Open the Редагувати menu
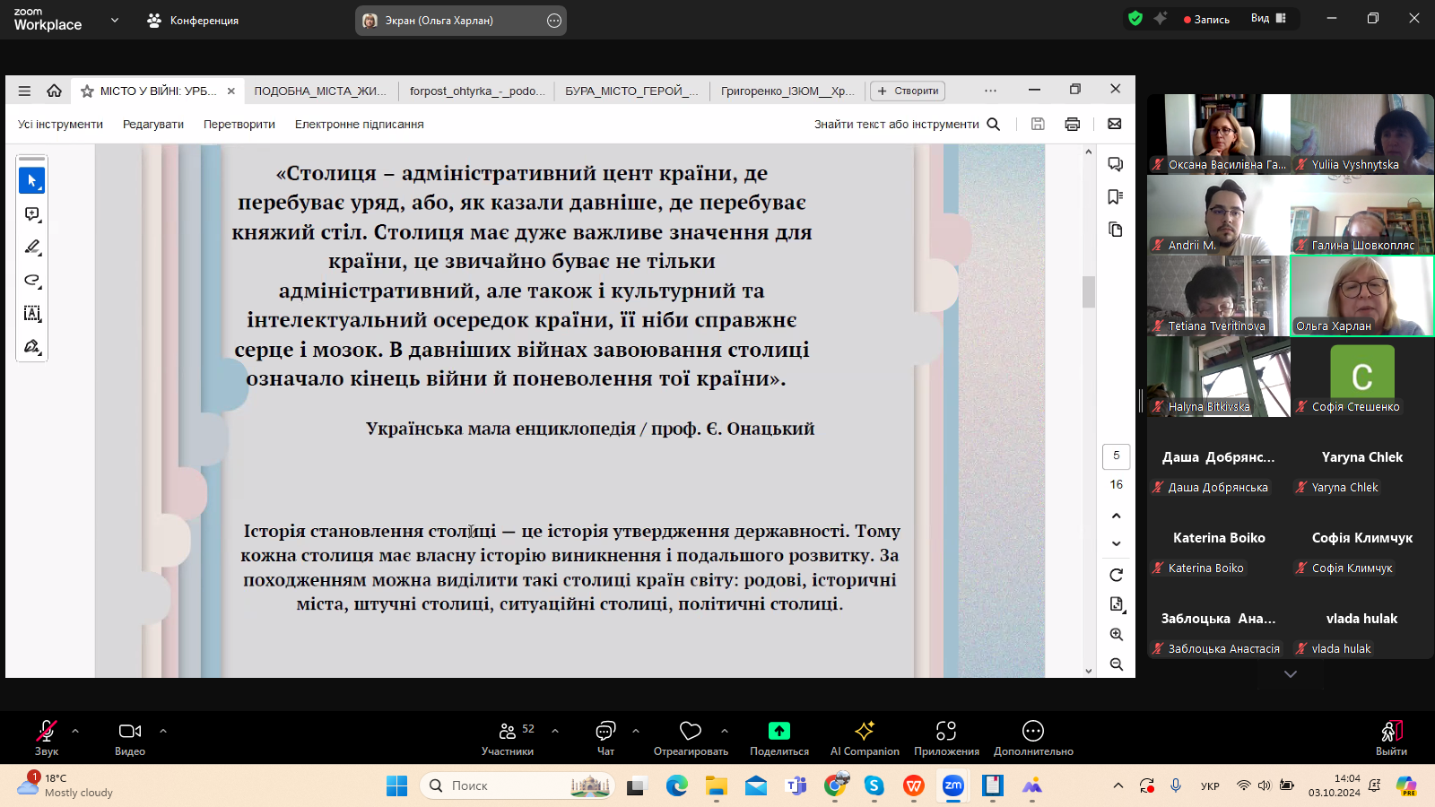Viewport: 1435px width, 807px height. tap(153, 125)
